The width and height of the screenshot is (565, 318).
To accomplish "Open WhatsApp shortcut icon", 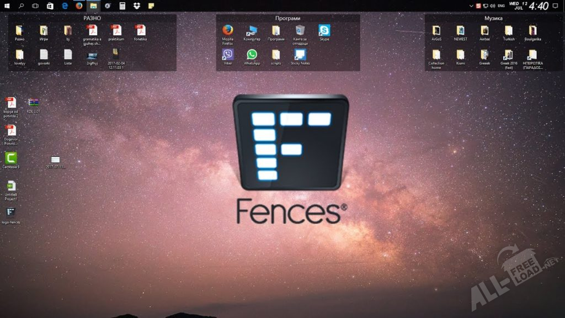I will [252, 55].
